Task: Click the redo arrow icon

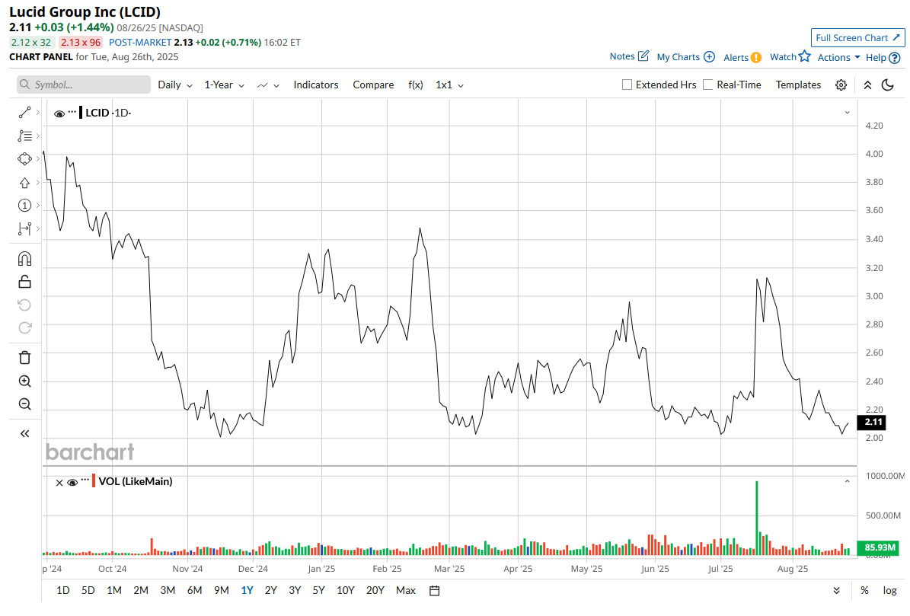Action: [24, 328]
